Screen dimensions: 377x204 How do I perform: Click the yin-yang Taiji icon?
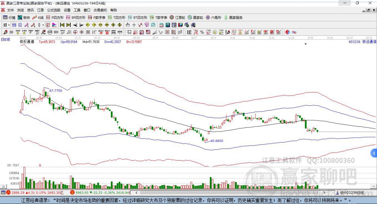(288, 32)
